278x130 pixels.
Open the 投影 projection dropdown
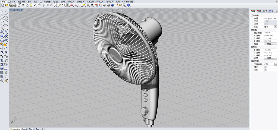click(276, 27)
